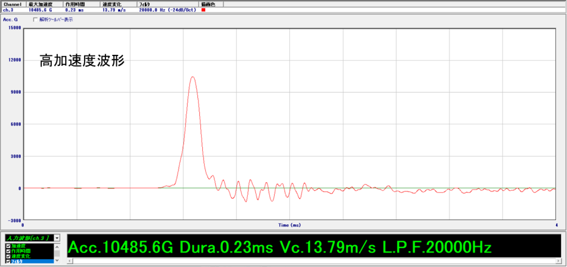Click the Channel column header
Viewport: 567px width, 267px height.
click(13, 4)
